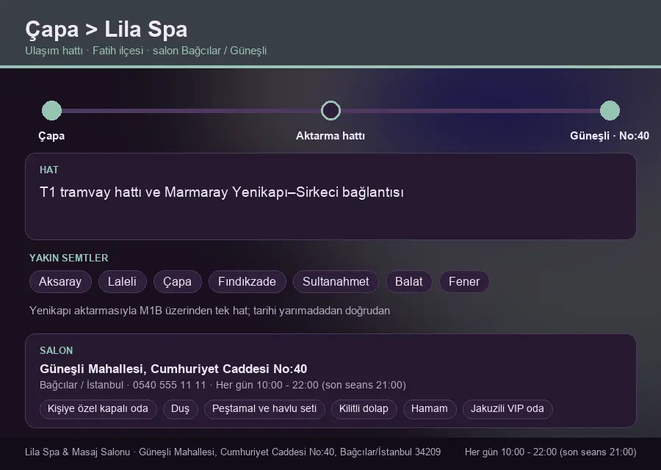The image size is (661, 470).
Task: Click the Güneşli No:40 end stop marker
Action: 610,110
